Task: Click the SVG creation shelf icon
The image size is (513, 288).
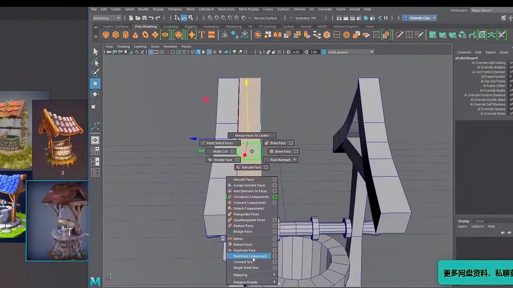Action: pos(212,34)
